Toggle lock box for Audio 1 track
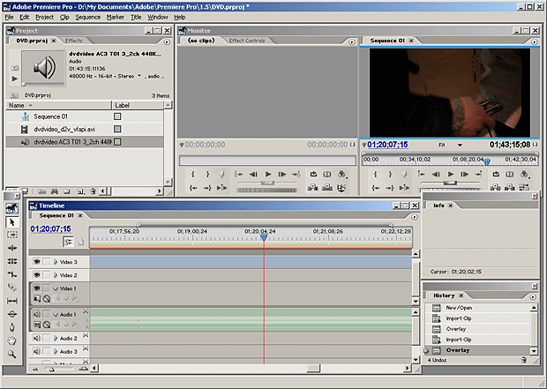This screenshot has height=389, width=547. pyautogui.click(x=47, y=314)
